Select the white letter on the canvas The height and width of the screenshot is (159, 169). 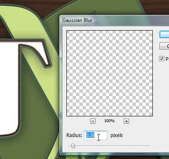9,88
